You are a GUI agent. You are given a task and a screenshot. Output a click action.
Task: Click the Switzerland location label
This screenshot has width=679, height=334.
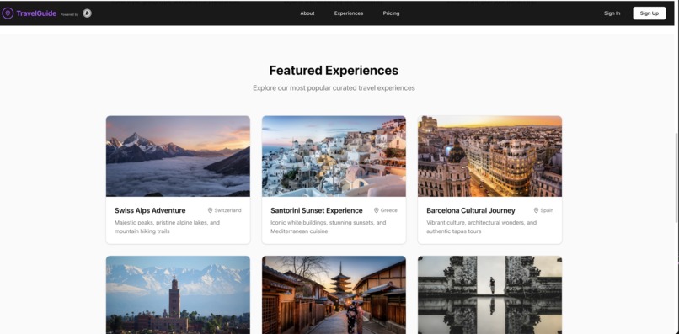click(x=227, y=210)
